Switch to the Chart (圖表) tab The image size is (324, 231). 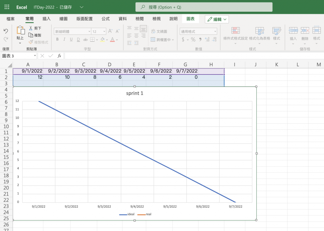coord(190,19)
